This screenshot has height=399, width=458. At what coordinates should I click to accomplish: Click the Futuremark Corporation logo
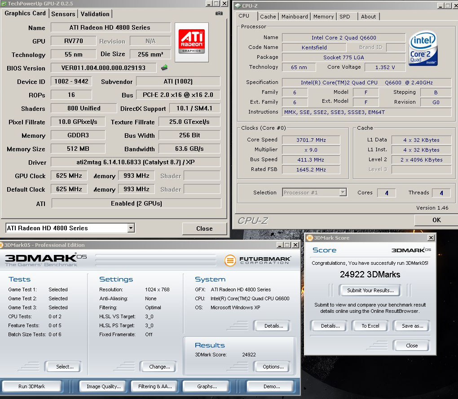pyautogui.click(x=257, y=260)
